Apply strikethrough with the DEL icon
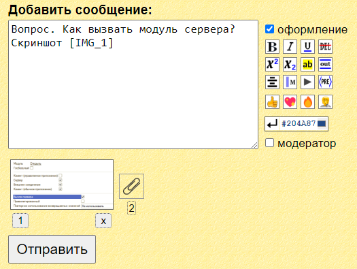The width and height of the screenshot is (357, 269). point(325,47)
